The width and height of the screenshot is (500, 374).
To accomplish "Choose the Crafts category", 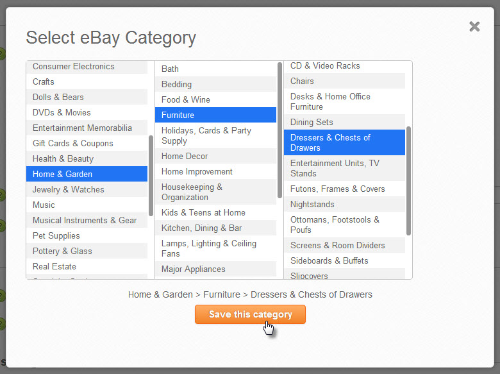I will click(x=44, y=82).
